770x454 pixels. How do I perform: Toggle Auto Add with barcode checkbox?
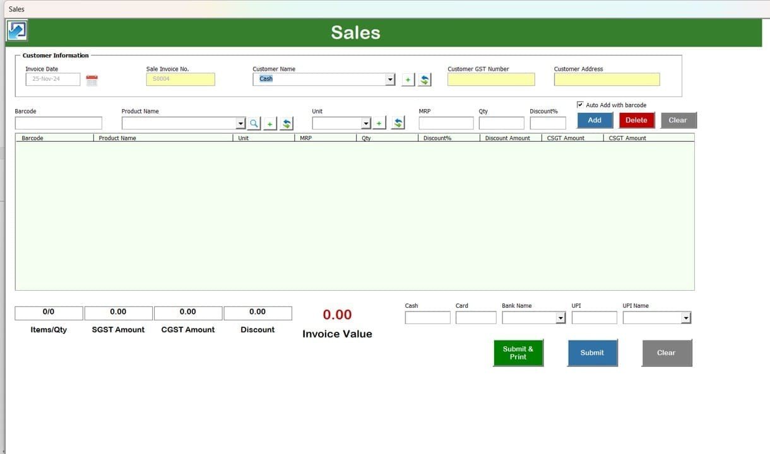tap(580, 105)
